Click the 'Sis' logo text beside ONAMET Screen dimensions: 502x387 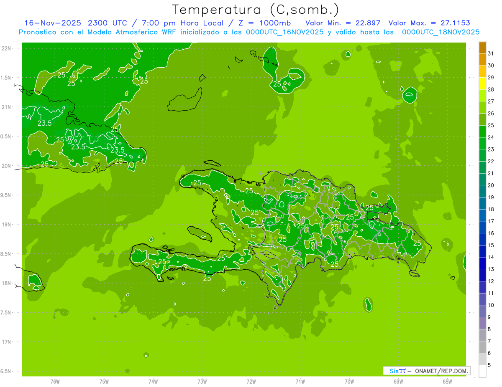click(x=394, y=371)
